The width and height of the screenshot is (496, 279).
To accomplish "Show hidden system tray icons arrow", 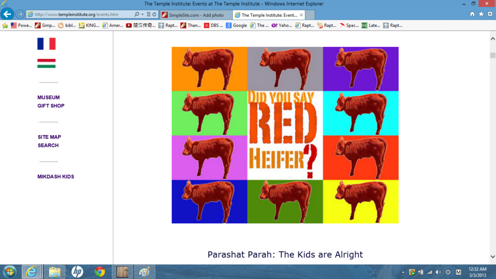I will coord(403,272).
